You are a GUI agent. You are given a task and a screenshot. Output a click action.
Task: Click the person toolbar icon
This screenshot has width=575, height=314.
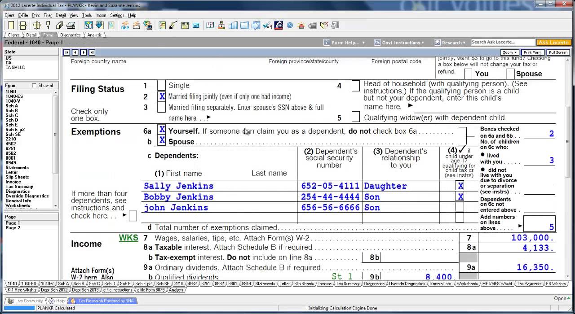coord(221,25)
